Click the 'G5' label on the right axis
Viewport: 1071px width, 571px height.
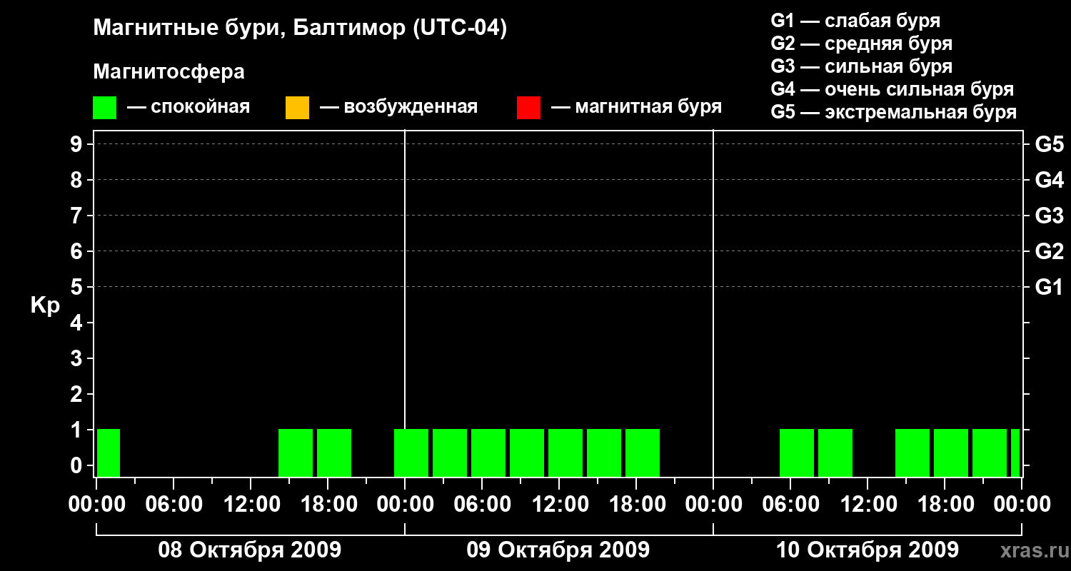point(1049,144)
